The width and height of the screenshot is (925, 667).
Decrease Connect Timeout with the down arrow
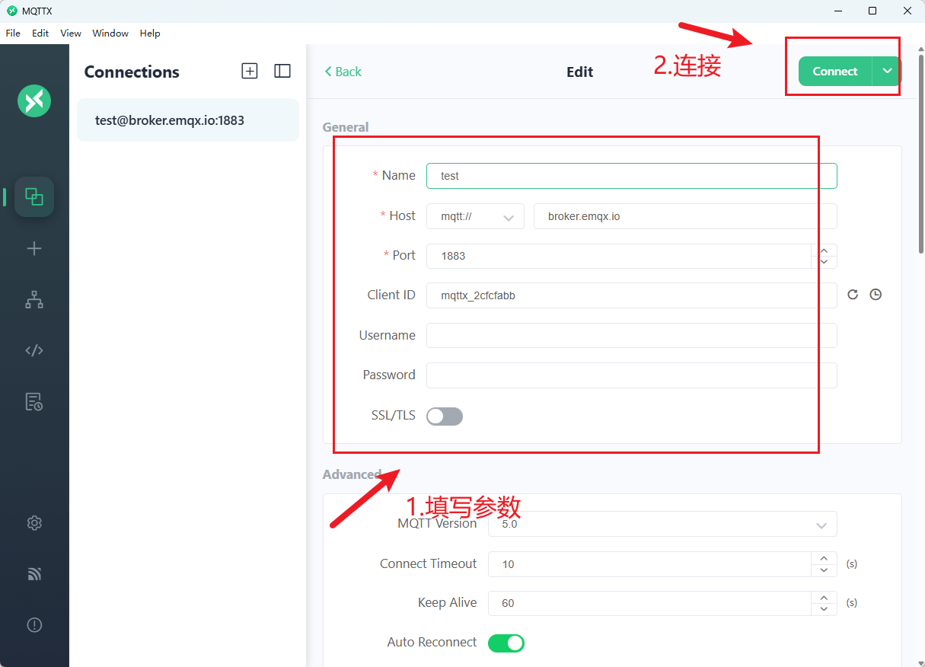825,570
